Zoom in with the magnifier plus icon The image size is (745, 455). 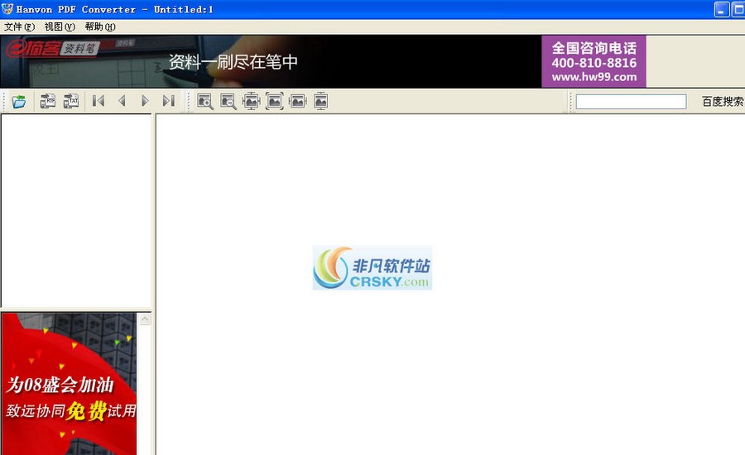pos(204,101)
